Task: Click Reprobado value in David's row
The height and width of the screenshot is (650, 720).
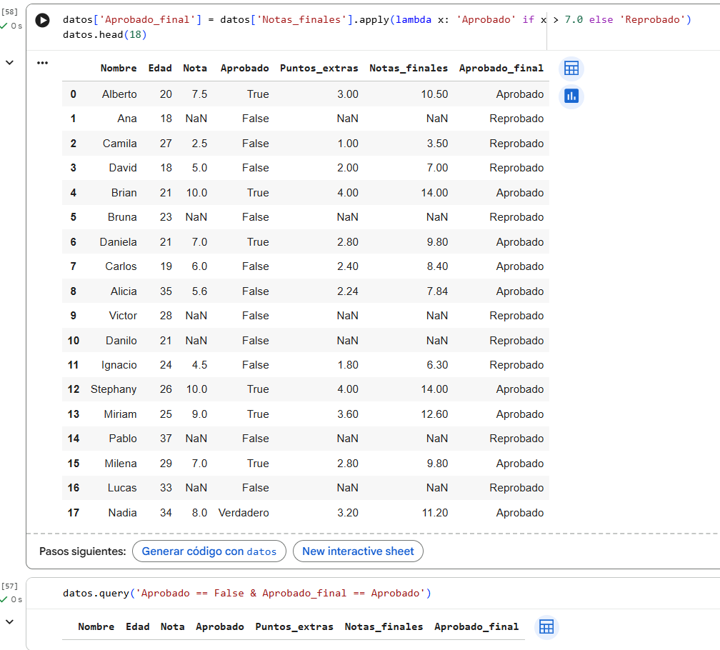Action: pos(516,168)
